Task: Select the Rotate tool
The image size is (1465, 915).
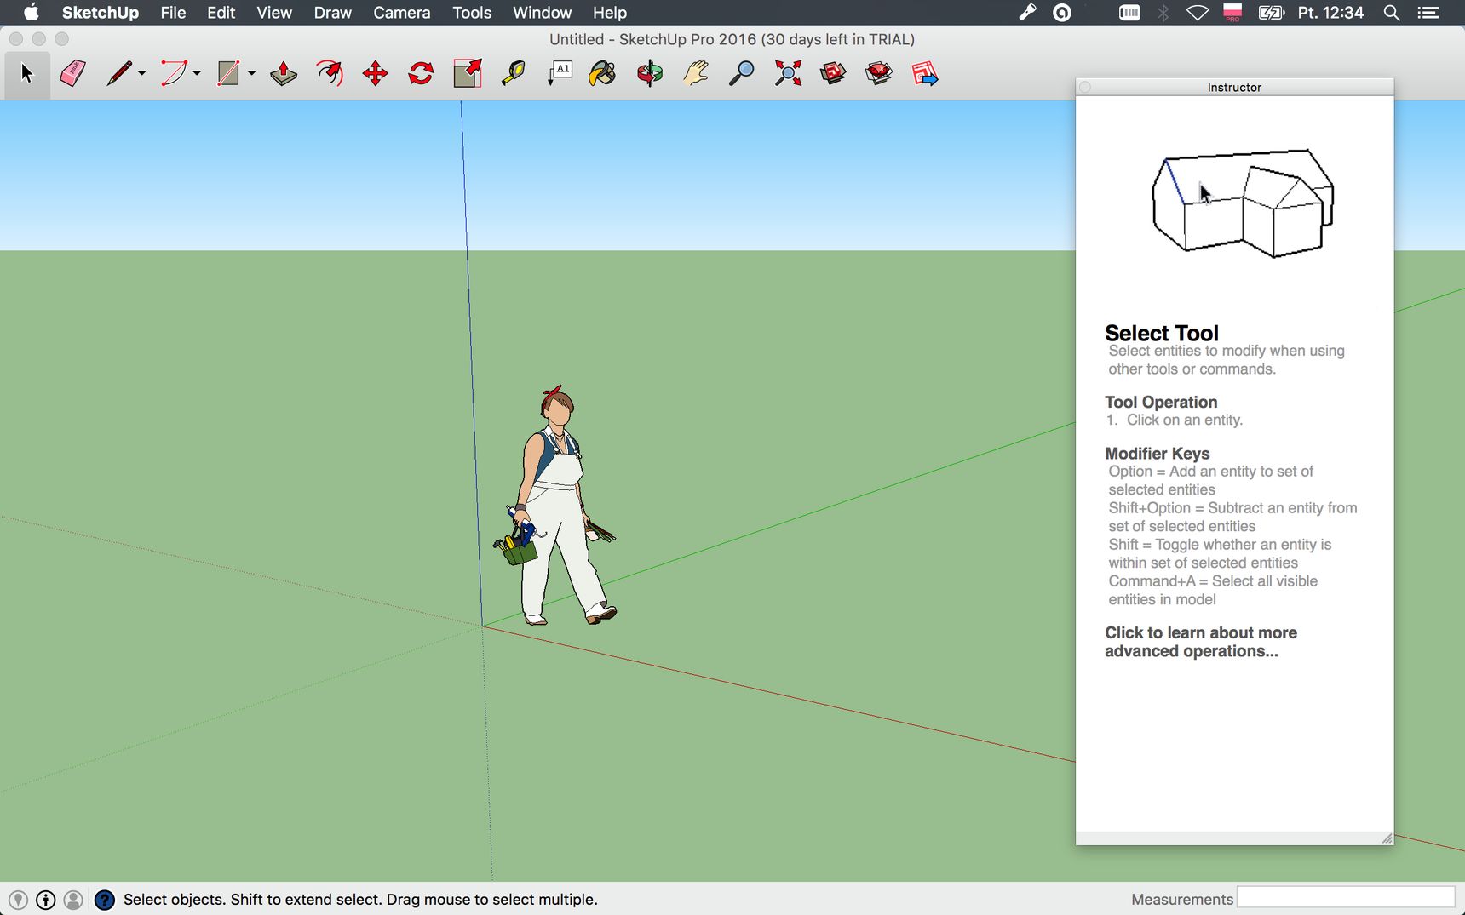Action: (x=421, y=74)
